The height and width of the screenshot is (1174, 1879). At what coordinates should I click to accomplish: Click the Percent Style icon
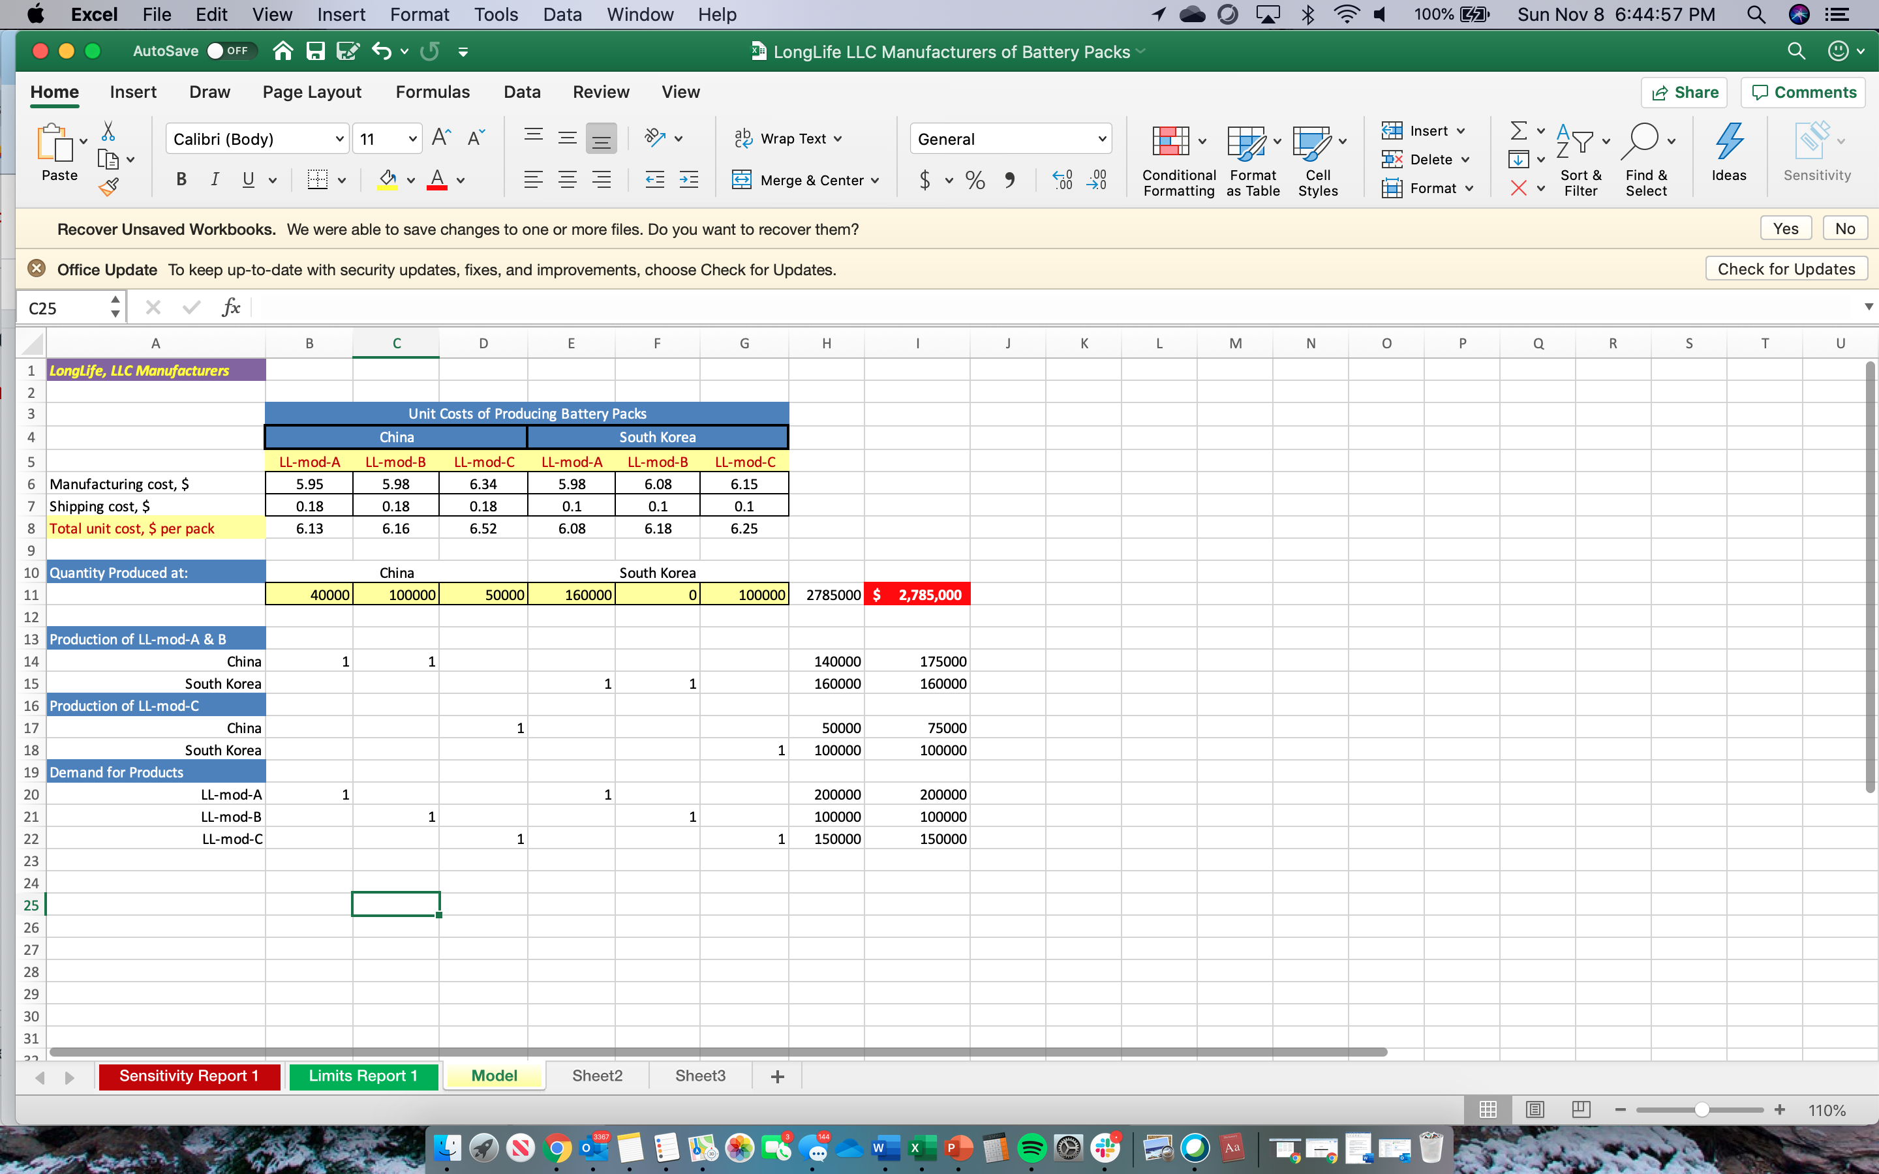coord(975,180)
